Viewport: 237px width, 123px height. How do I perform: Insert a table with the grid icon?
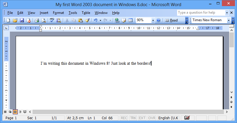click(x=131, y=20)
